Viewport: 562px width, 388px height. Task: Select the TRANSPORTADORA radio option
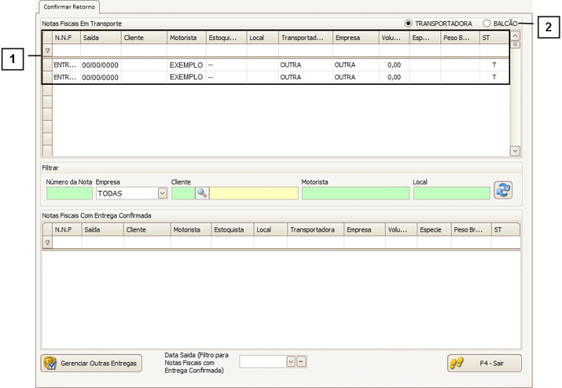tap(409, 23)
